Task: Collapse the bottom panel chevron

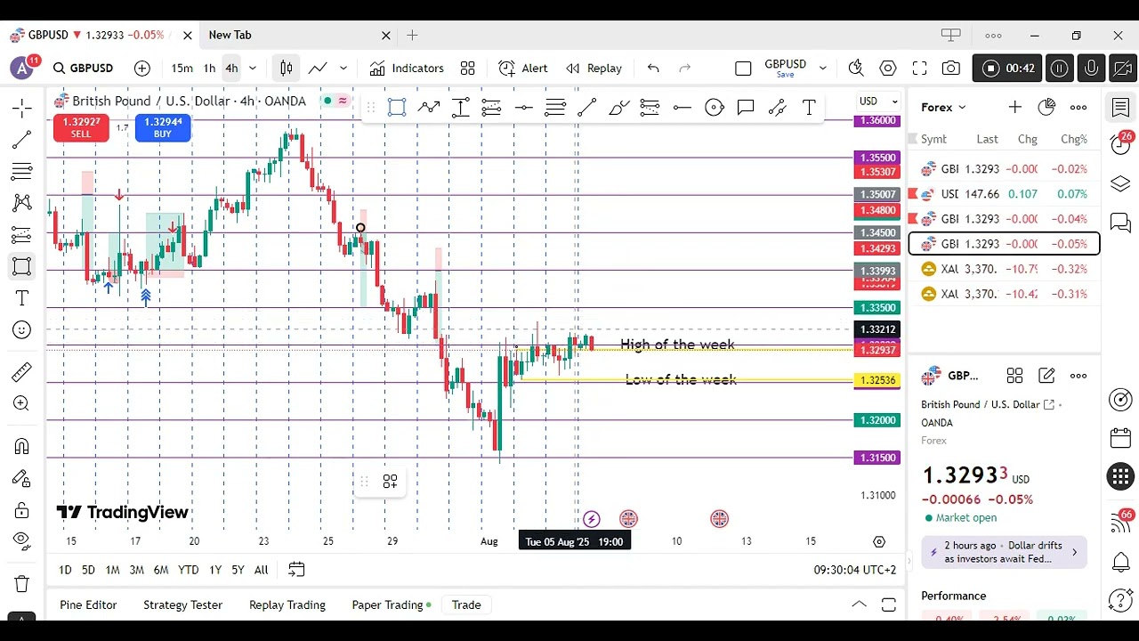Action: [859, 604]
